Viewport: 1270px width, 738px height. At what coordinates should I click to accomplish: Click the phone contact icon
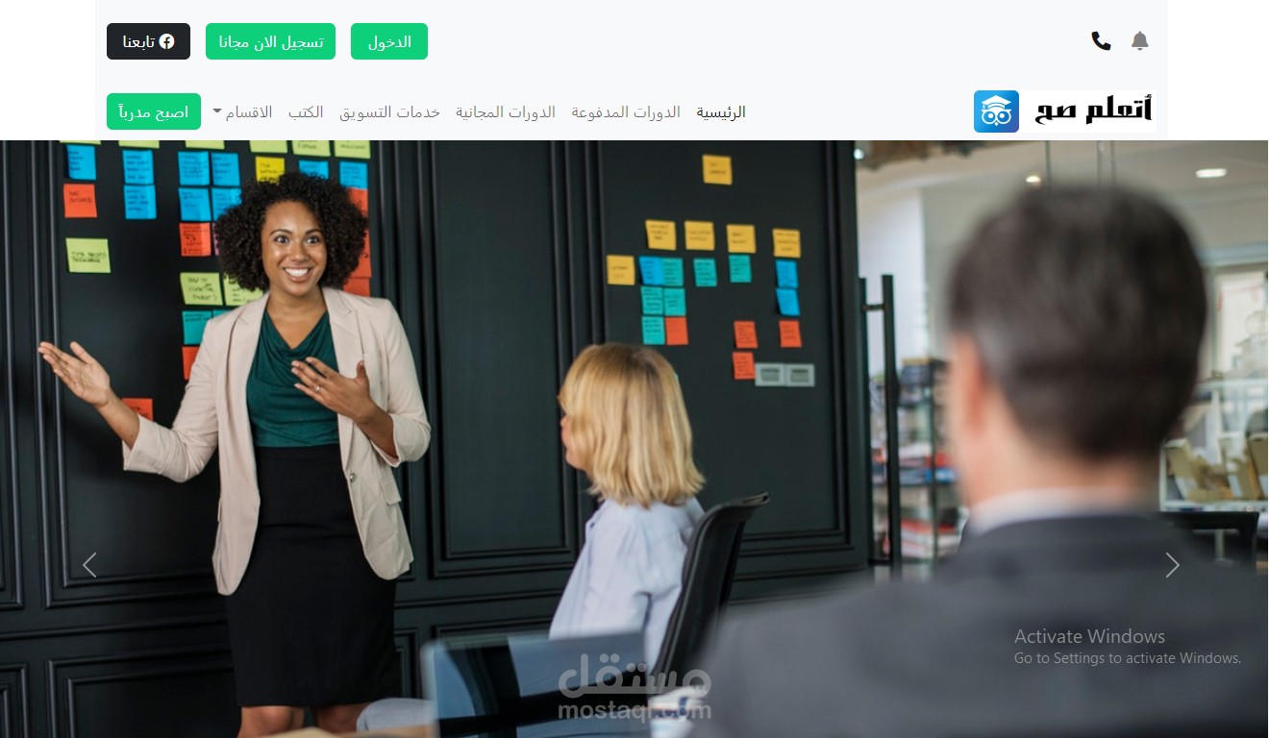(1101, 41)
